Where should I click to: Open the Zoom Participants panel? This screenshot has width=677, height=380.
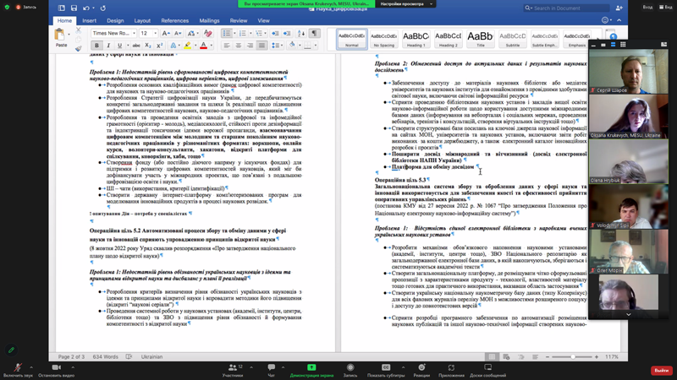pyautogui.click(x=233, y=370)
